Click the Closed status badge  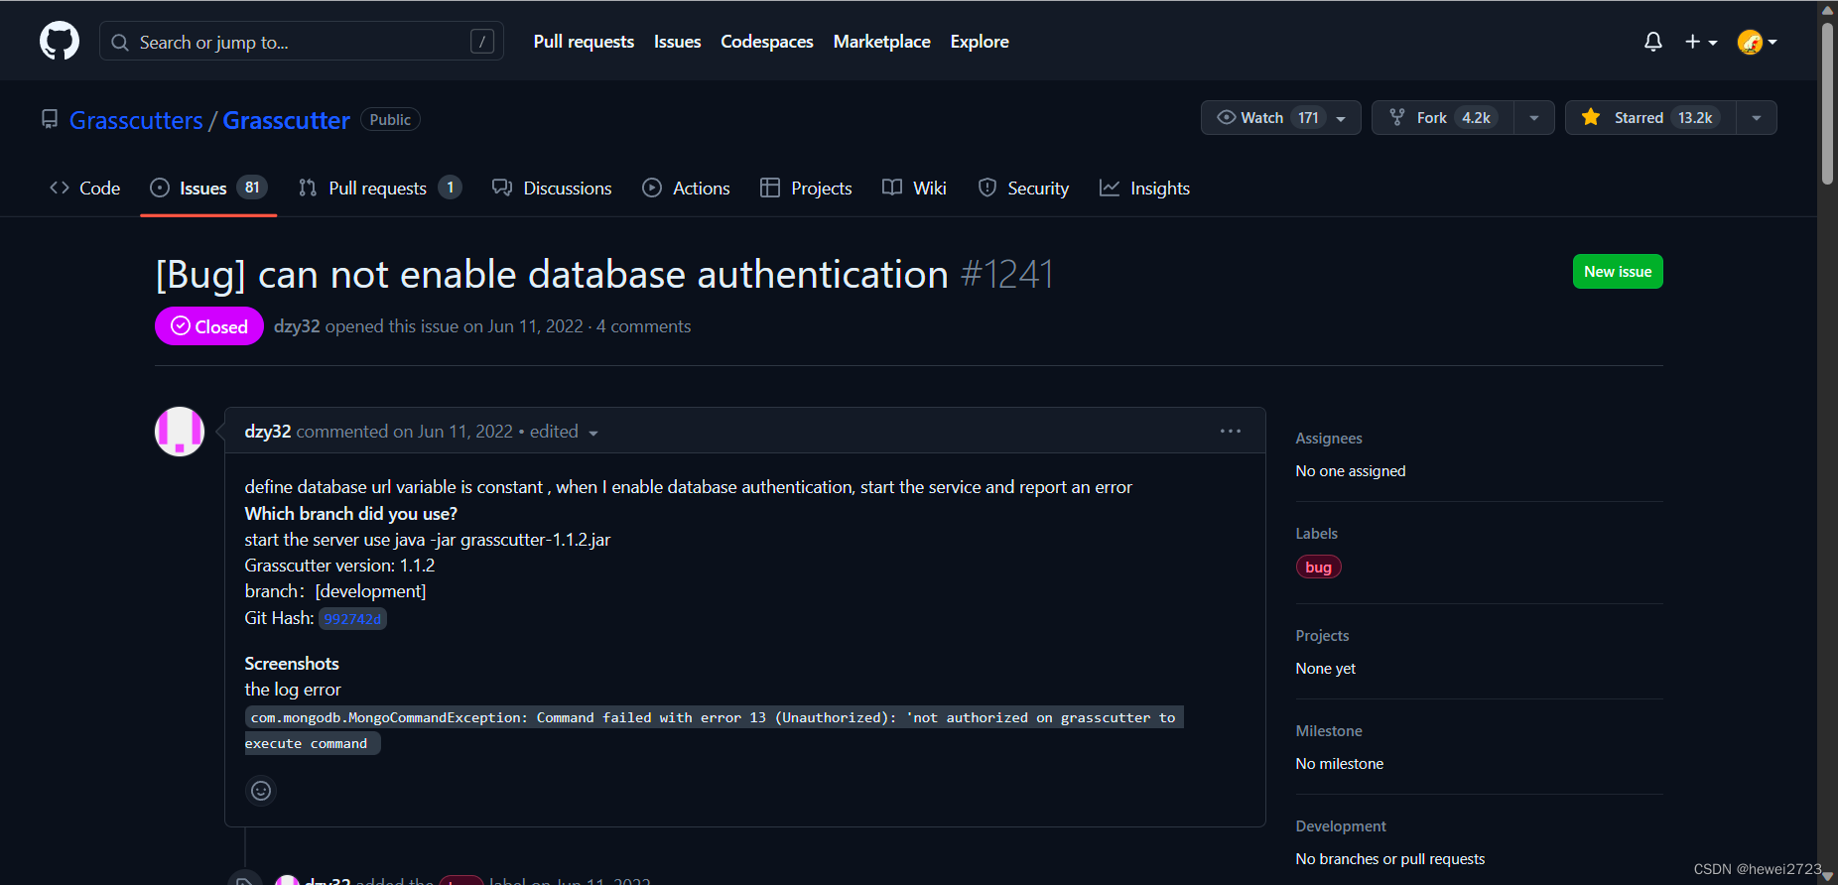209,326
